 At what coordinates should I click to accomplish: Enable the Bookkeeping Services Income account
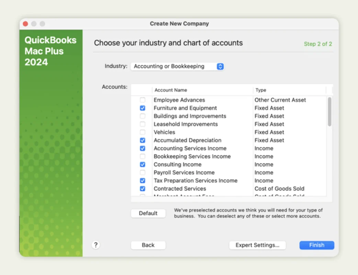tap(143, 156)
